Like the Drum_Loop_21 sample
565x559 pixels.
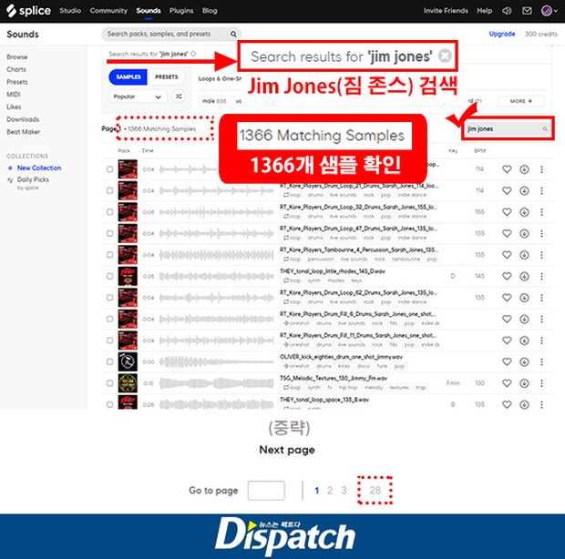507,190
